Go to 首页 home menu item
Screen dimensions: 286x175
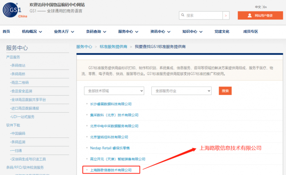pyautogui.click(x=6, y=32)
